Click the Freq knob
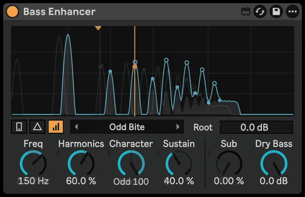 [x=33, y=163]
